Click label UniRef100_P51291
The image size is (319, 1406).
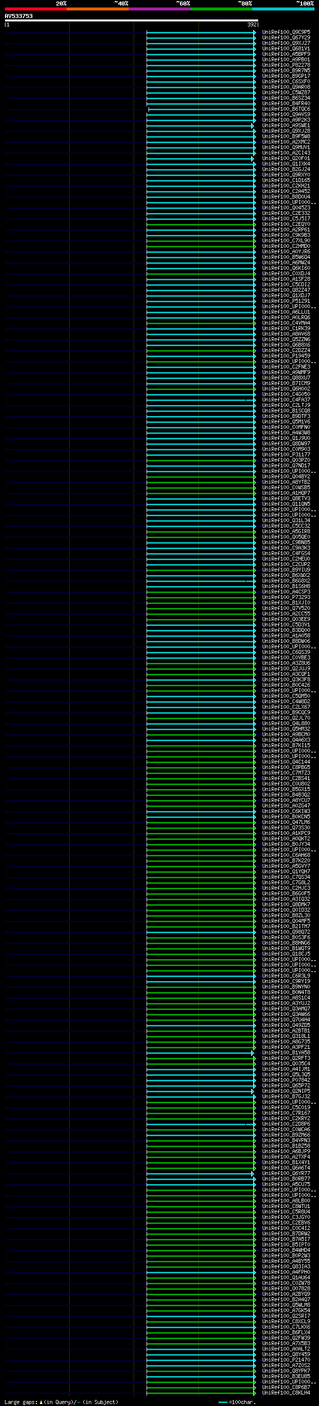286,301
